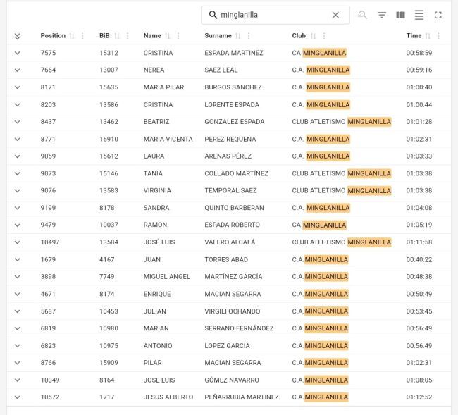Select surname ESPADA MARTINEZ cell

tap(234, 53)
